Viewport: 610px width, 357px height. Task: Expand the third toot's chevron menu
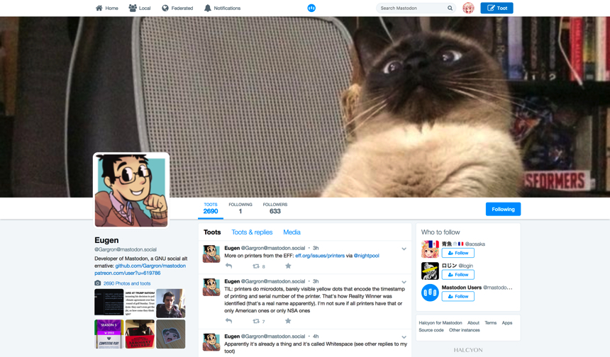(404, 337)
